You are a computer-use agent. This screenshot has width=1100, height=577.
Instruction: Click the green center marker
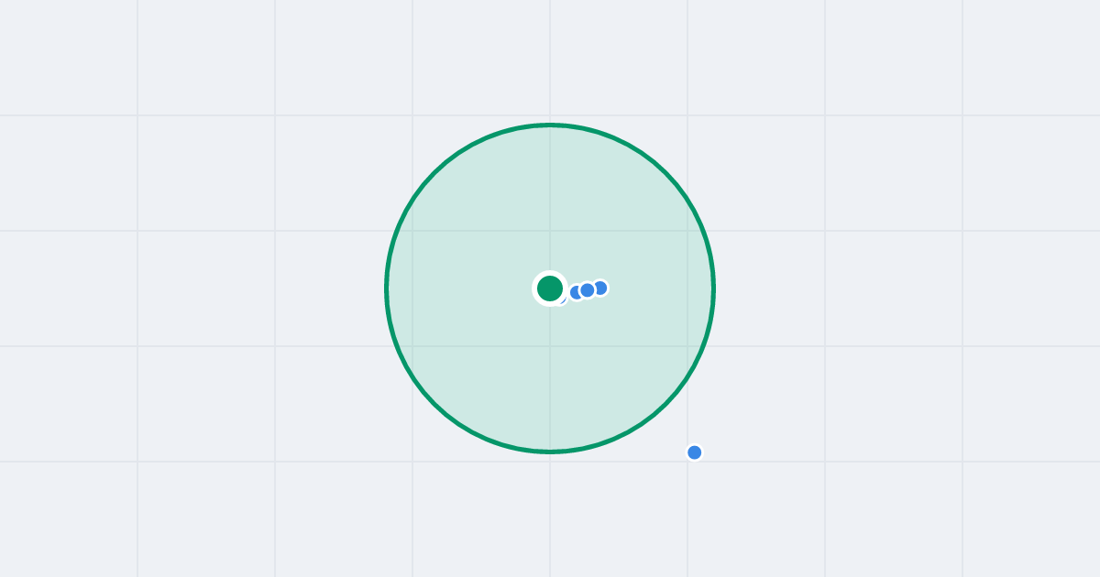point(550,288)
